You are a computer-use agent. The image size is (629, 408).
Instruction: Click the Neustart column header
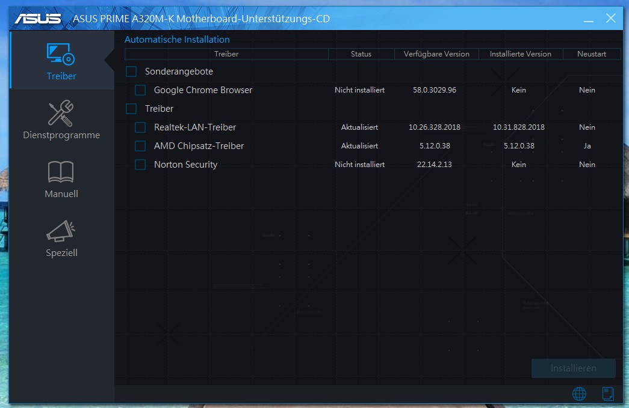click(x=591, y=54)
